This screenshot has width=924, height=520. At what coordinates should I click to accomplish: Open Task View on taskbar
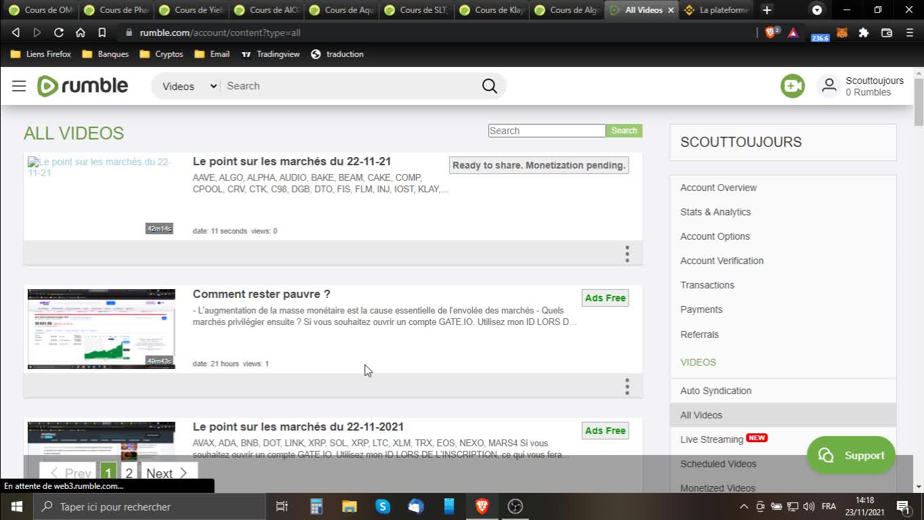click(x=282, y=506)
